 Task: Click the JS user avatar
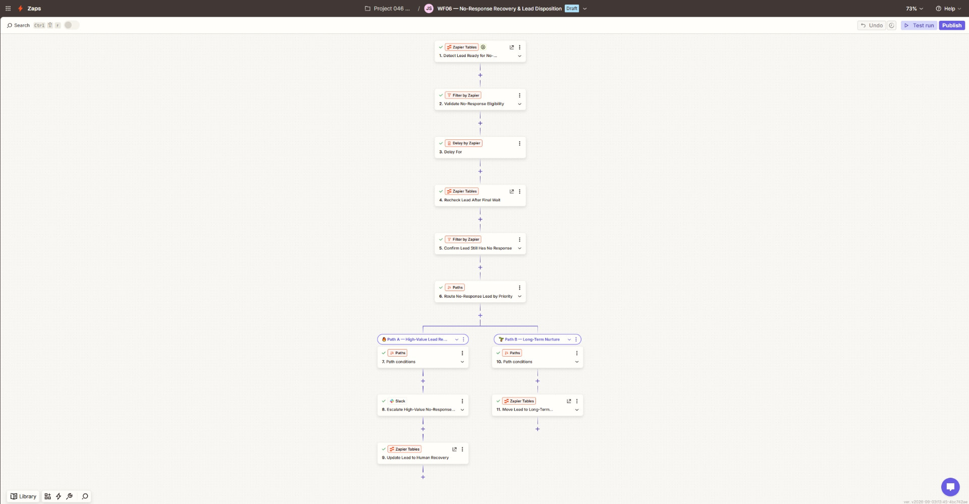click(x=428, y=9)
